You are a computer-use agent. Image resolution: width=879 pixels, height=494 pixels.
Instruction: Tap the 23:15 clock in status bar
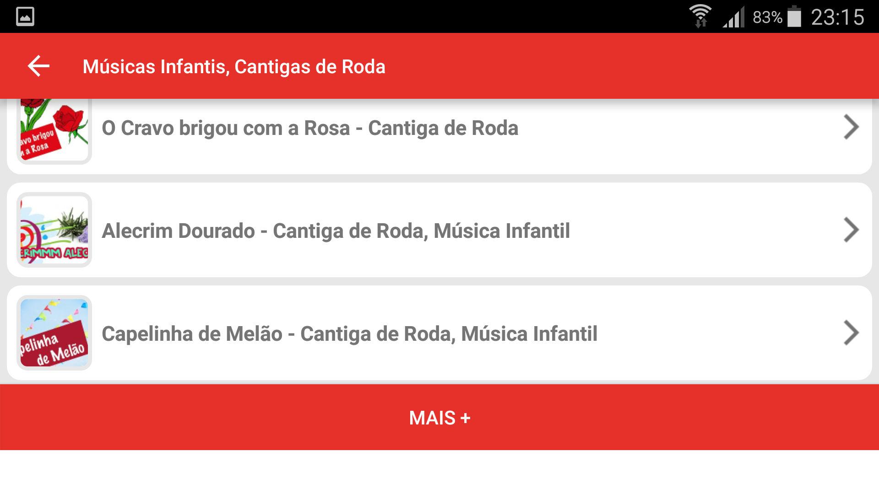(838, 17)
